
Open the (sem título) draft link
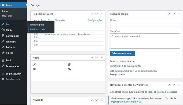115,66
